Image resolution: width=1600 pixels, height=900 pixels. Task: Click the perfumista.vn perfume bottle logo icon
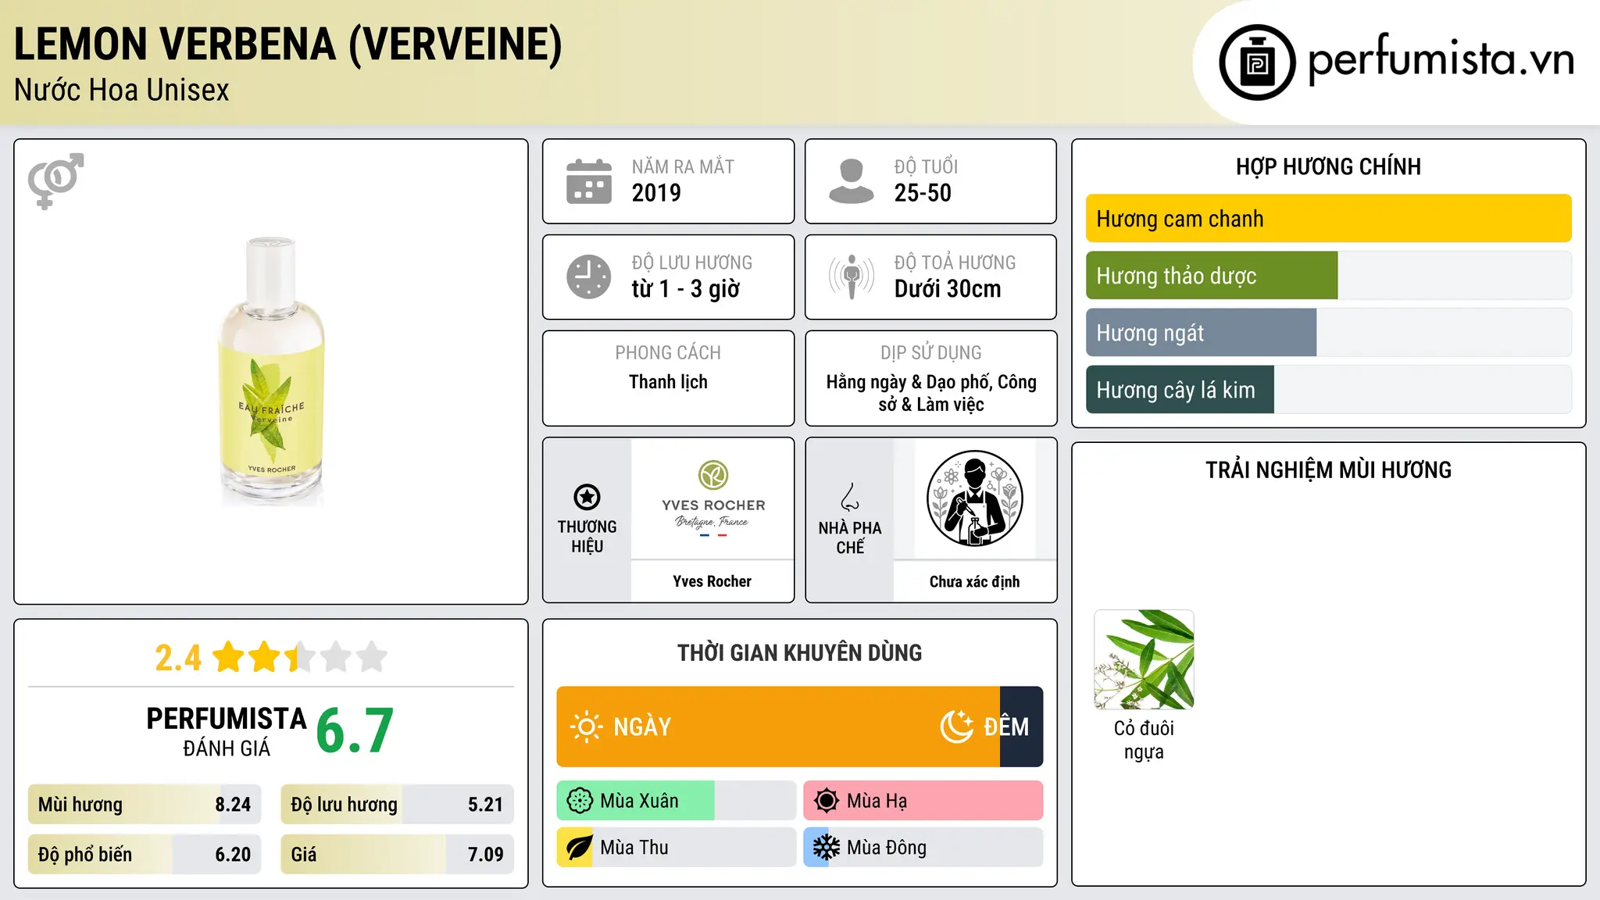[x=1257, y=62]
